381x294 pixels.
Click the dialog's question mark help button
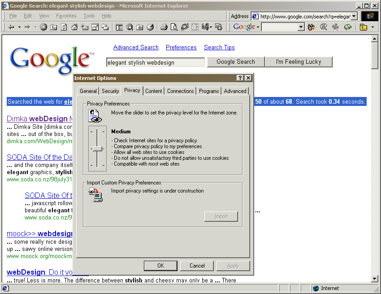tap(240, 78)
